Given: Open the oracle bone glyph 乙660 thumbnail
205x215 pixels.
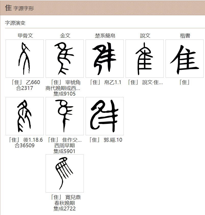Looking at the screenshot, I should 24,58.
